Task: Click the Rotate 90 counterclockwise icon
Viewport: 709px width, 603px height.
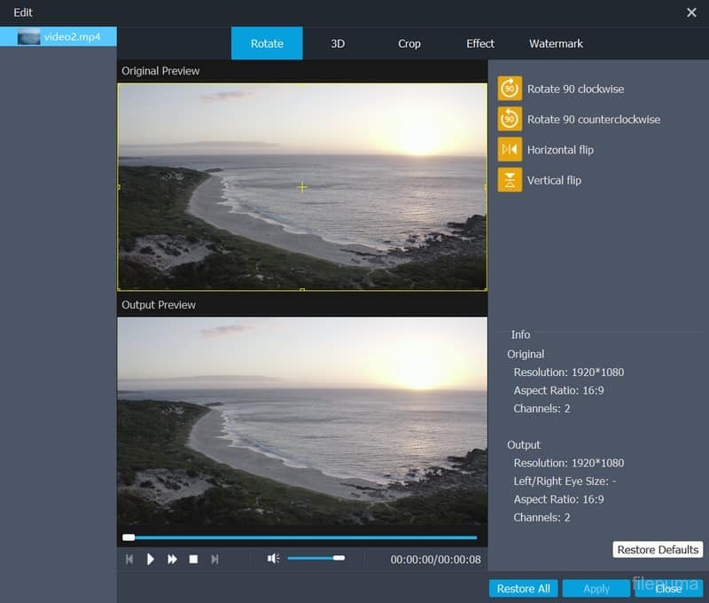Action: (x=510, y=119)
